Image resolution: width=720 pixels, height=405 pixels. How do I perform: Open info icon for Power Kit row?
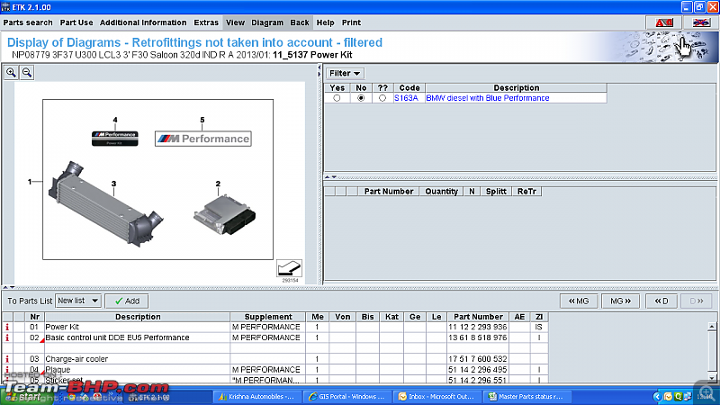pos(7,327)
